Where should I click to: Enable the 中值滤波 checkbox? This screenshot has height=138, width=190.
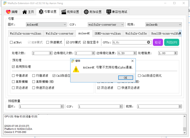point(13,76)
